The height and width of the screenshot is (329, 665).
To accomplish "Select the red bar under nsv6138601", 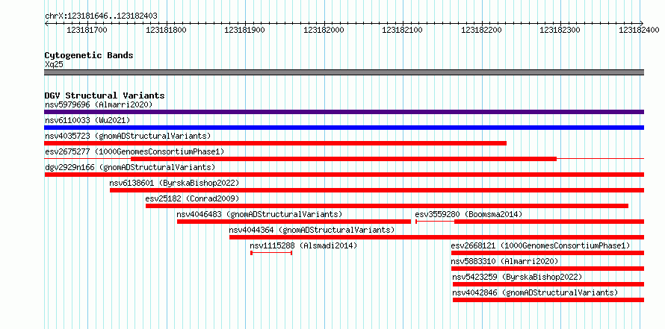I will point(377,190).
